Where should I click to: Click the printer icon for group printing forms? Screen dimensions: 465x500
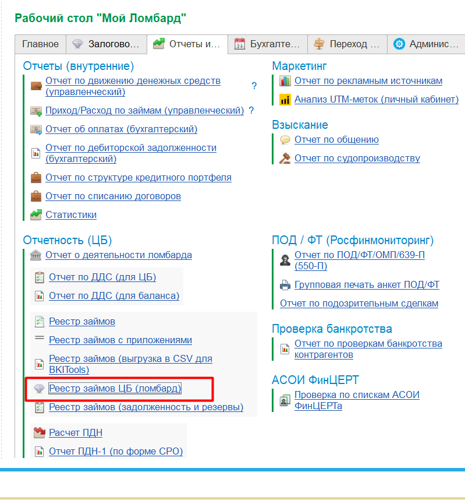tap(285, 284)
